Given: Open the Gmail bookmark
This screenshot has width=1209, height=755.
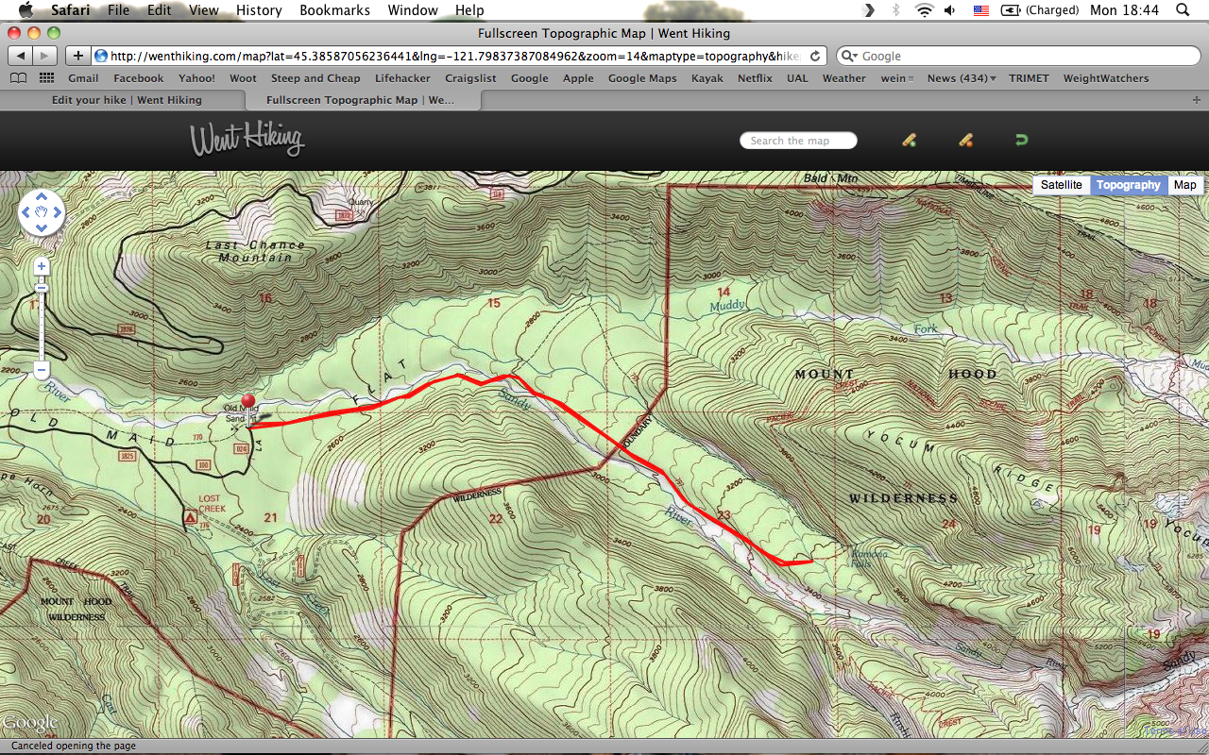Looking at the screenshot, I should click(x=83, y=78).
